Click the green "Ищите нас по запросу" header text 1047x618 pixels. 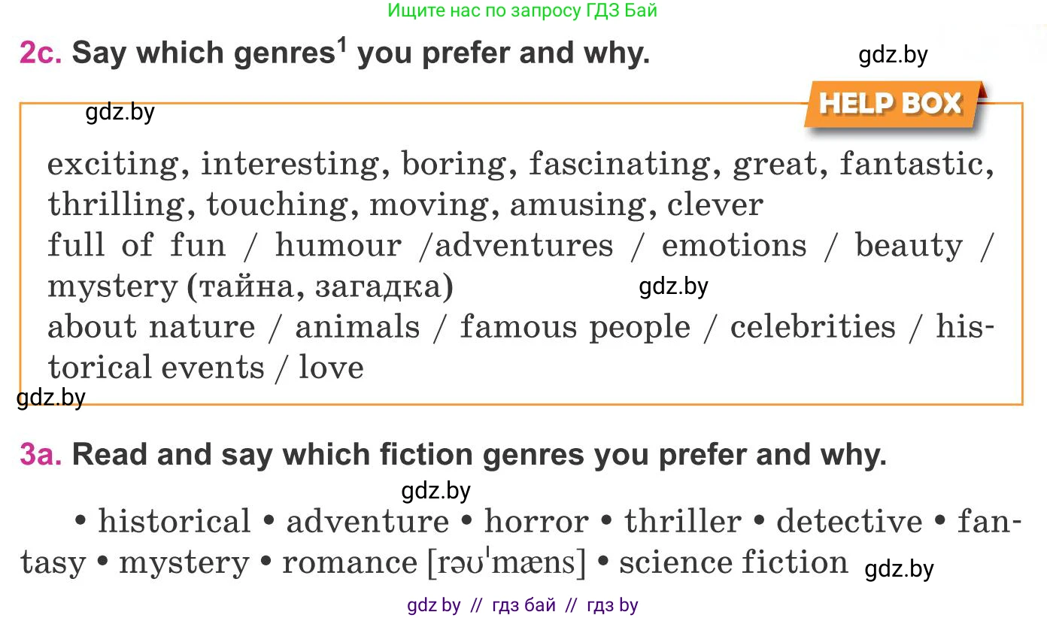click(x=523, y=11)
